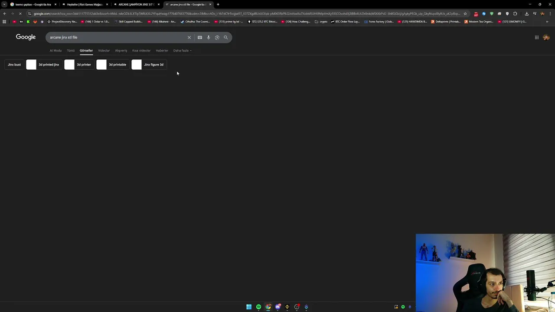Open a new browser tab

tap(218, 4)
